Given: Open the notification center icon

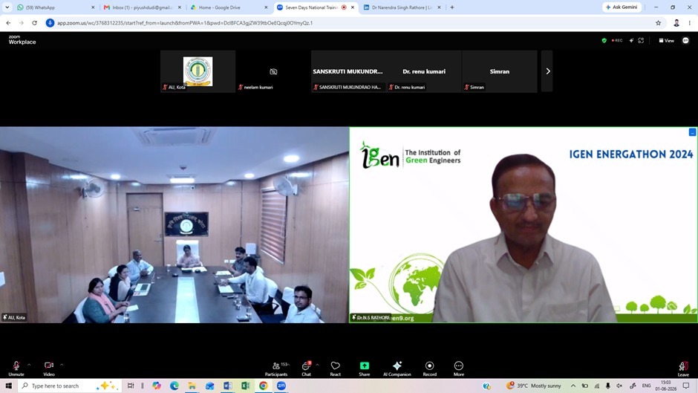Looking at the screenshot, I should 686,386.
